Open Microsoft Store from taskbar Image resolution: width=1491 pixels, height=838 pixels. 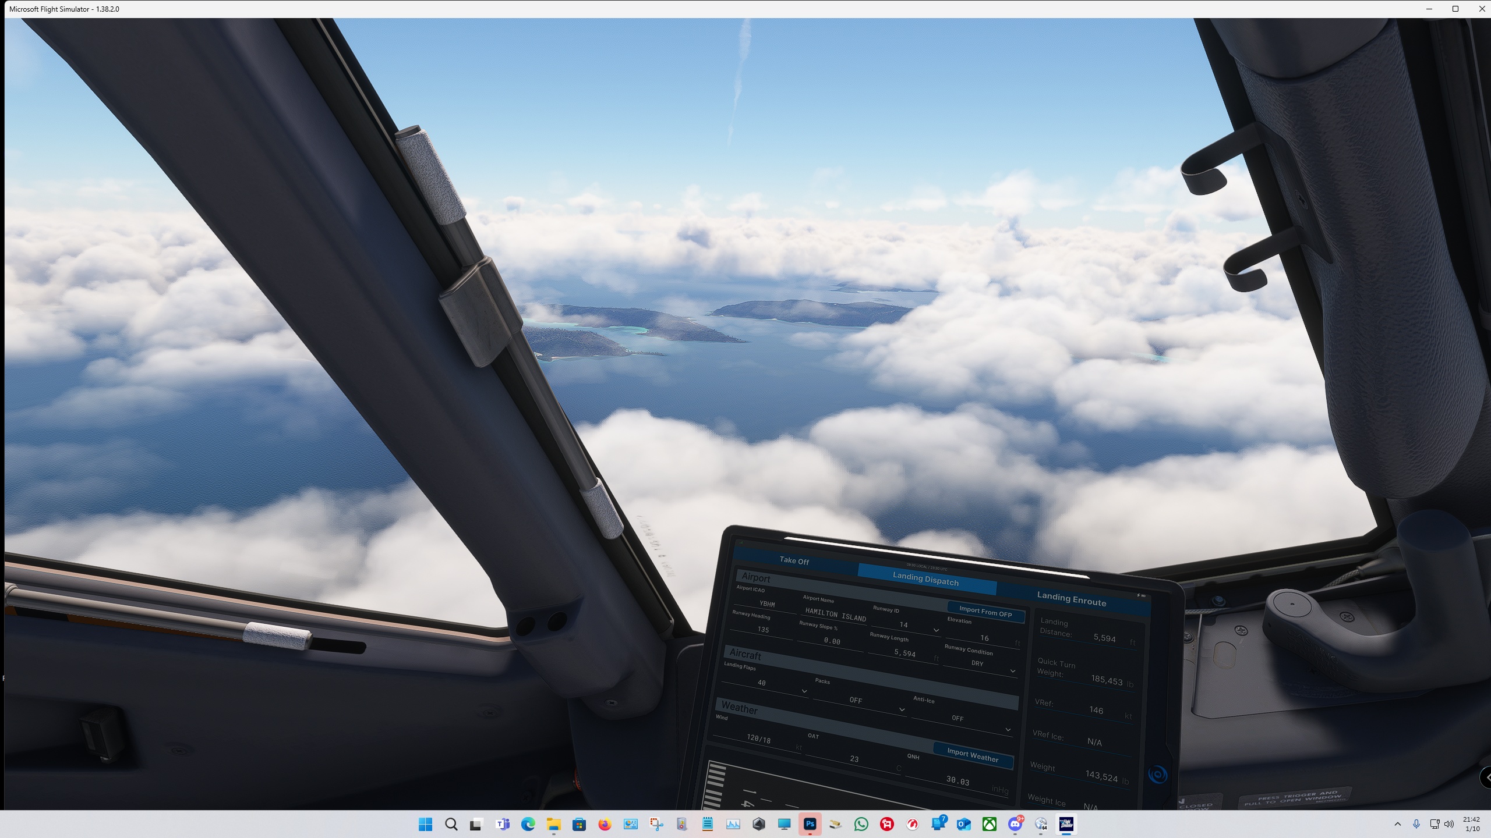point(579,824)
